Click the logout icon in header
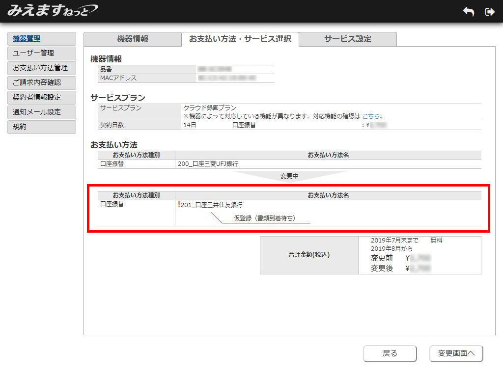 pos(489,12)
